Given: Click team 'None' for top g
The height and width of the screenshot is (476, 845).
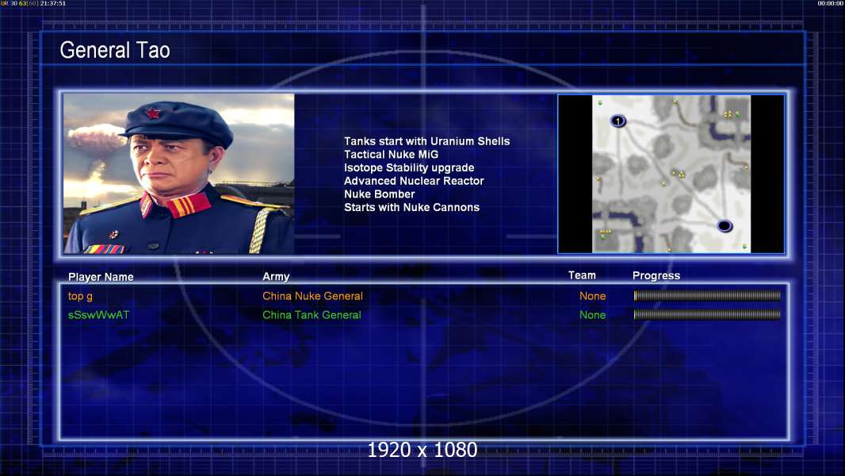Looking at the screenshot, I should click(592, 296).
